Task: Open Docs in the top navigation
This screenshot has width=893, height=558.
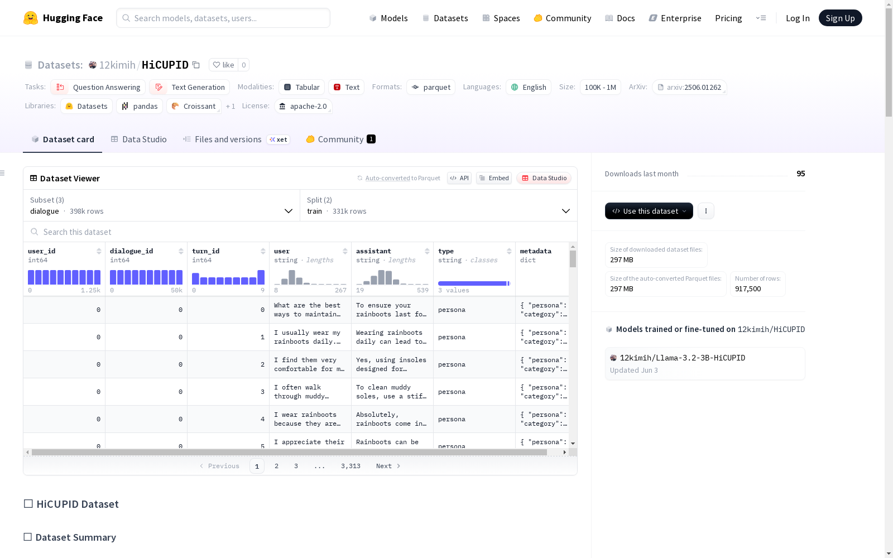Action: tap(620, 18)
